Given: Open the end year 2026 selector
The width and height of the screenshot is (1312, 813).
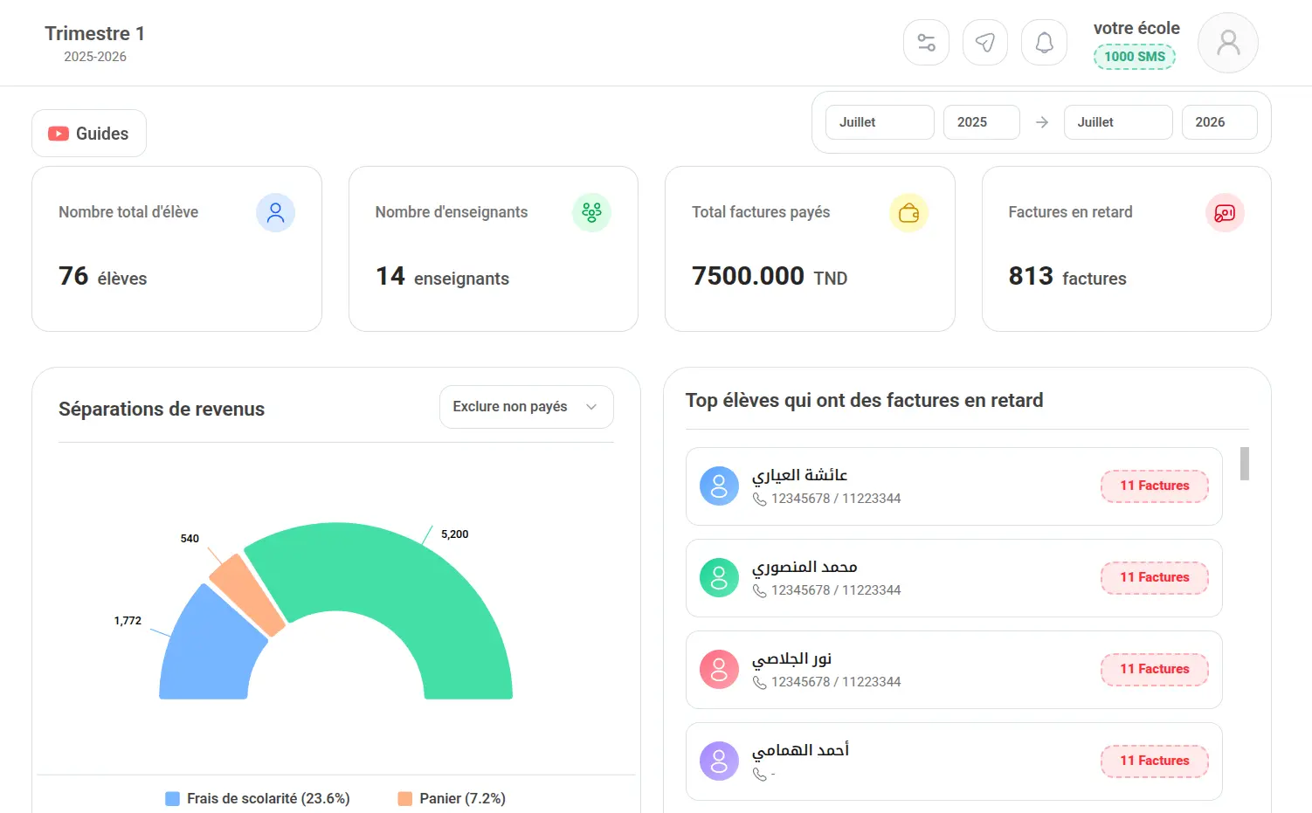Looking at the screenshot, I should click(x=1219, y=122).
